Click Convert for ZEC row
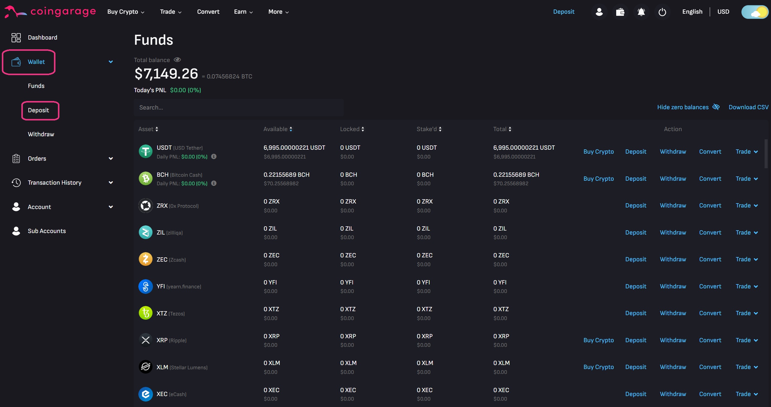 coord(710,259)
